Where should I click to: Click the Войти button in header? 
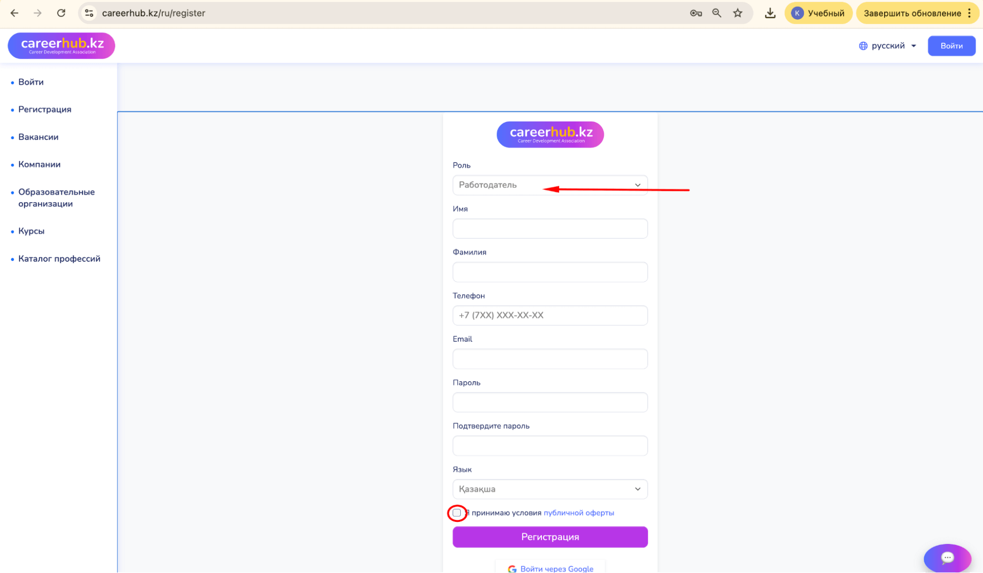click(951, 46)
